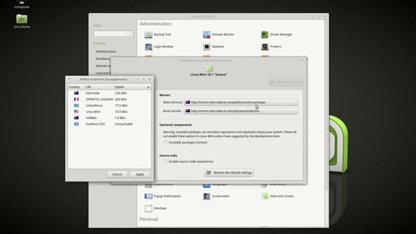Select the Hardware group in sidebar
The height and width of the screenshot is (234, 416).
point(103,58)
